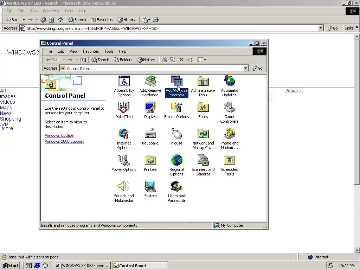Toggle Folders pane in Control Panel toolbar
The width and height of the screenshot is (360, 270).
123,60
